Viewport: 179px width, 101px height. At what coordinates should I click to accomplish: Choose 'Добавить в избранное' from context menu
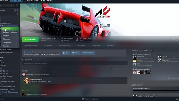tap(10, 32)
